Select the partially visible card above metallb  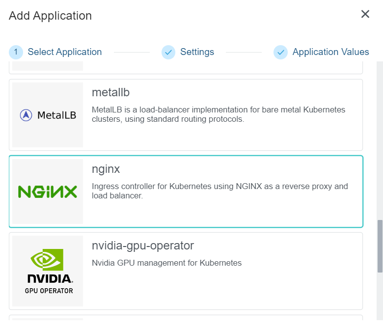tap(186, 68)
